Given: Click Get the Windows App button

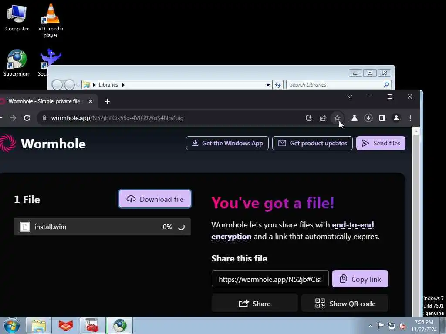Looking at the screenshot, I should 227,143.
